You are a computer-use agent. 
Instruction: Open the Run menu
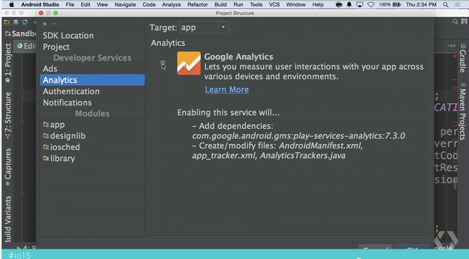tap(239, 4)
